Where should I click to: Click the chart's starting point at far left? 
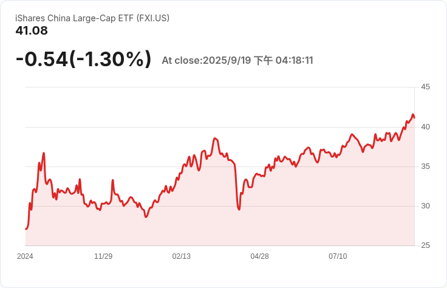(x=26, y=228)
